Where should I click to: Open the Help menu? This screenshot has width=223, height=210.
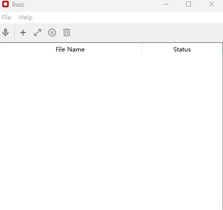tap(26, 17)
